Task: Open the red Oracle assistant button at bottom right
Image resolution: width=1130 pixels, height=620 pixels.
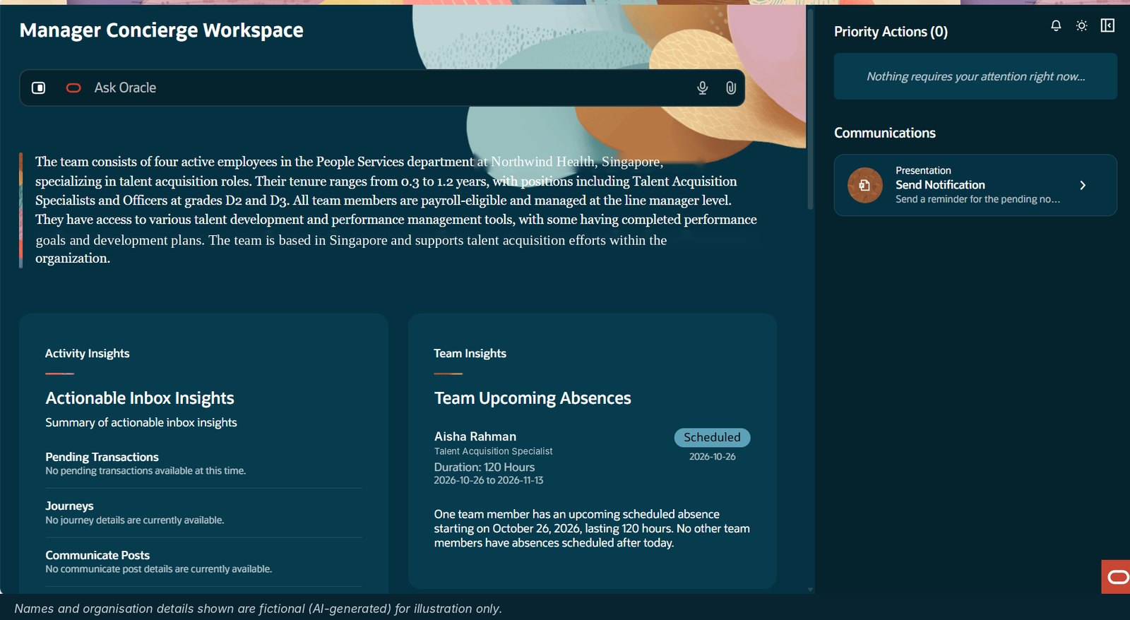Action: tap(1117, 577)
